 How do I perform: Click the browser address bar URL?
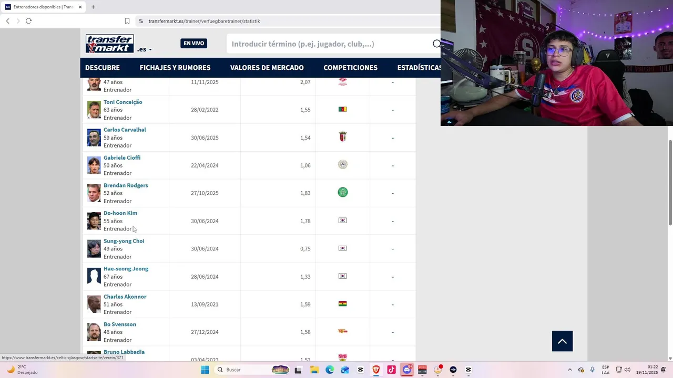click(x=204, y=21)
